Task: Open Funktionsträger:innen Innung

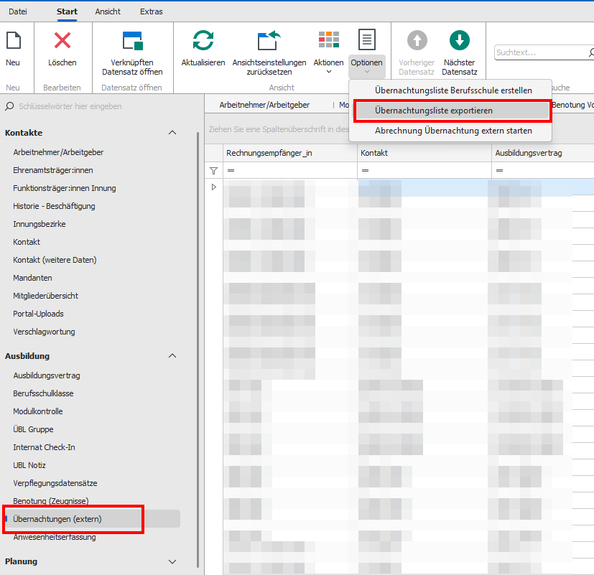Action: (x=65, y=188)
